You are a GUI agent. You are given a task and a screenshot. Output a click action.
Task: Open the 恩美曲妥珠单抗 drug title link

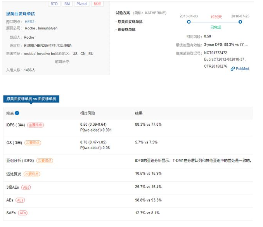coord(21,14)
